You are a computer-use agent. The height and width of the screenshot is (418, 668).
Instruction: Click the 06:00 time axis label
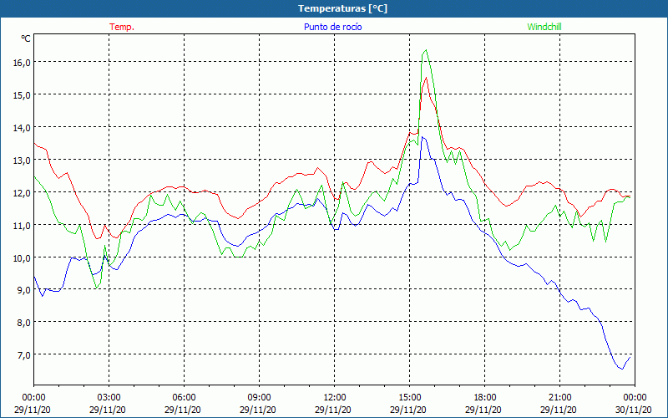pos(184,398)
